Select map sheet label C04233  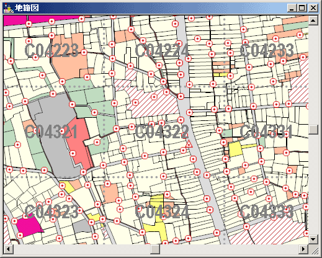coord(267,50)
